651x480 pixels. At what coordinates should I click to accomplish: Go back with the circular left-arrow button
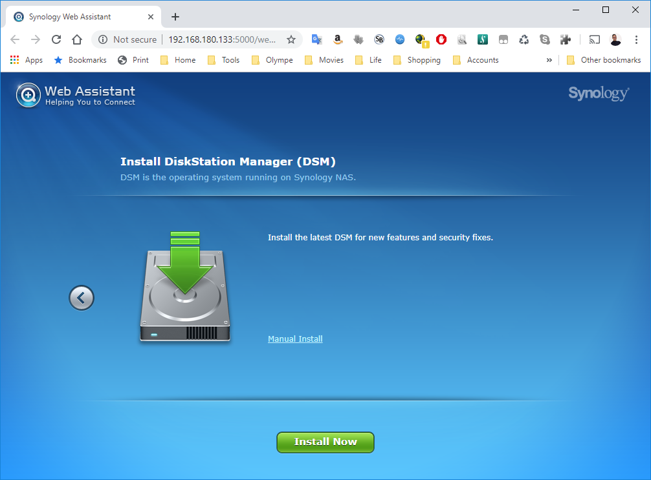coord(82,298)
